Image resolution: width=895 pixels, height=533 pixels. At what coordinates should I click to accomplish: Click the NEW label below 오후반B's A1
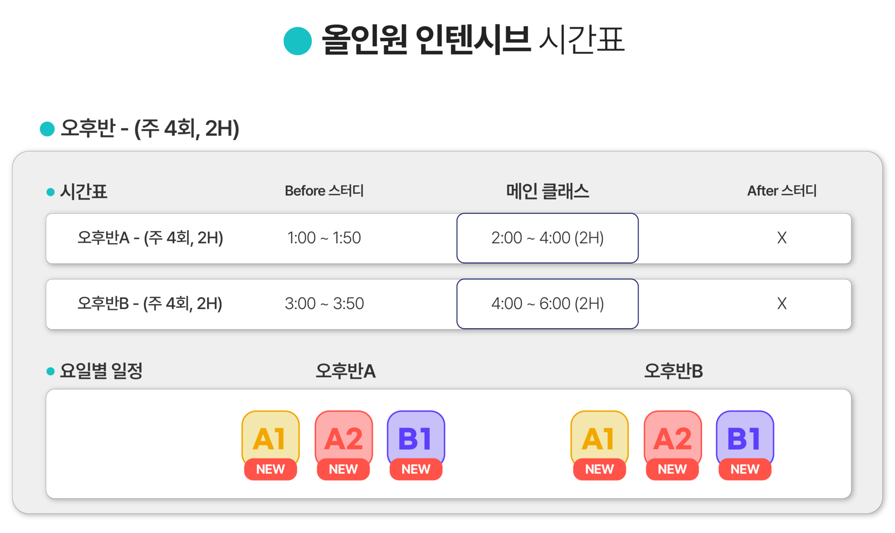599,469
